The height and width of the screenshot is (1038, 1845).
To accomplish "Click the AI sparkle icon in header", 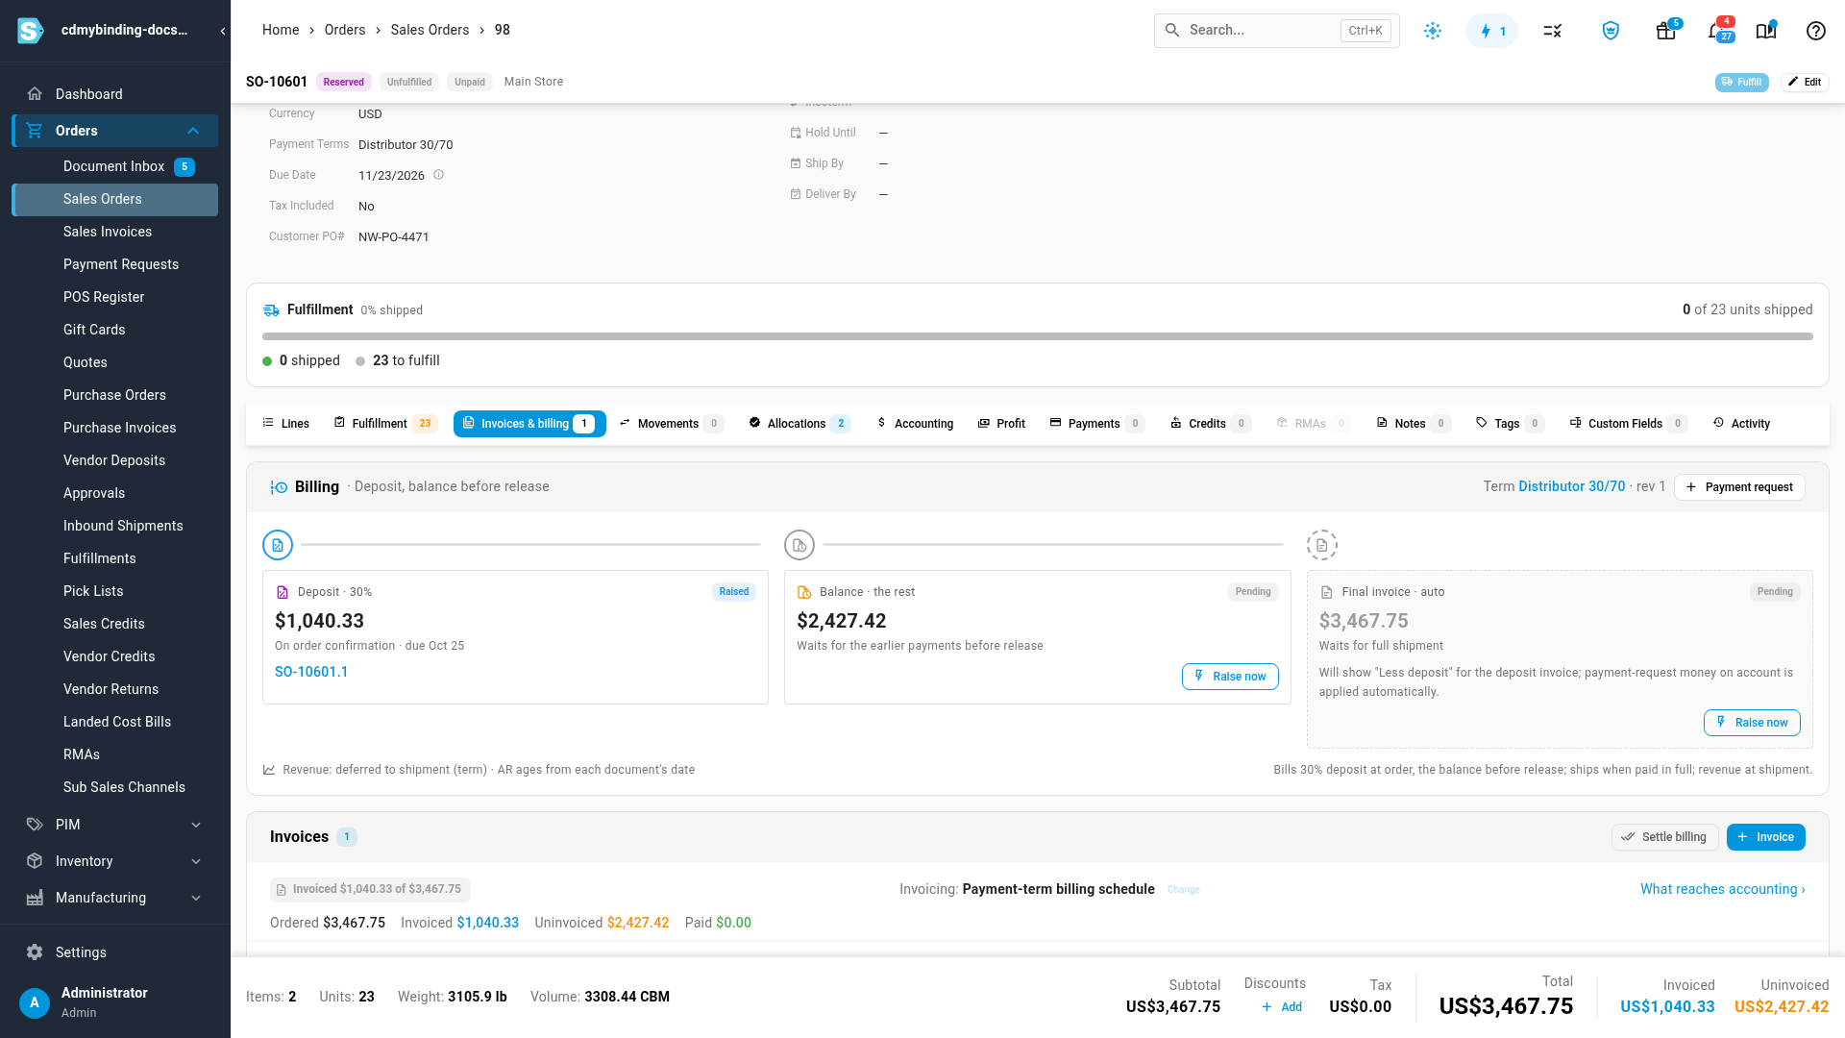I will [1433, 31].
